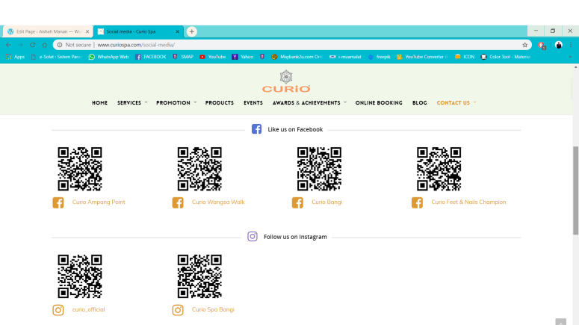Click blue Facebook icon in Like us heading
This screenshot has height=325, width=579.
tap(257, 129)
